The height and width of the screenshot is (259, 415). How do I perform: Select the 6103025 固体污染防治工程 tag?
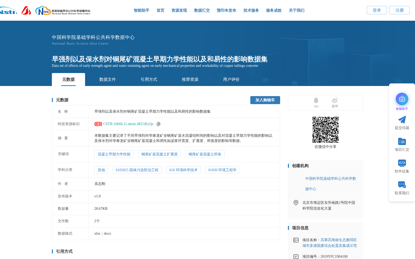[137, 170]
